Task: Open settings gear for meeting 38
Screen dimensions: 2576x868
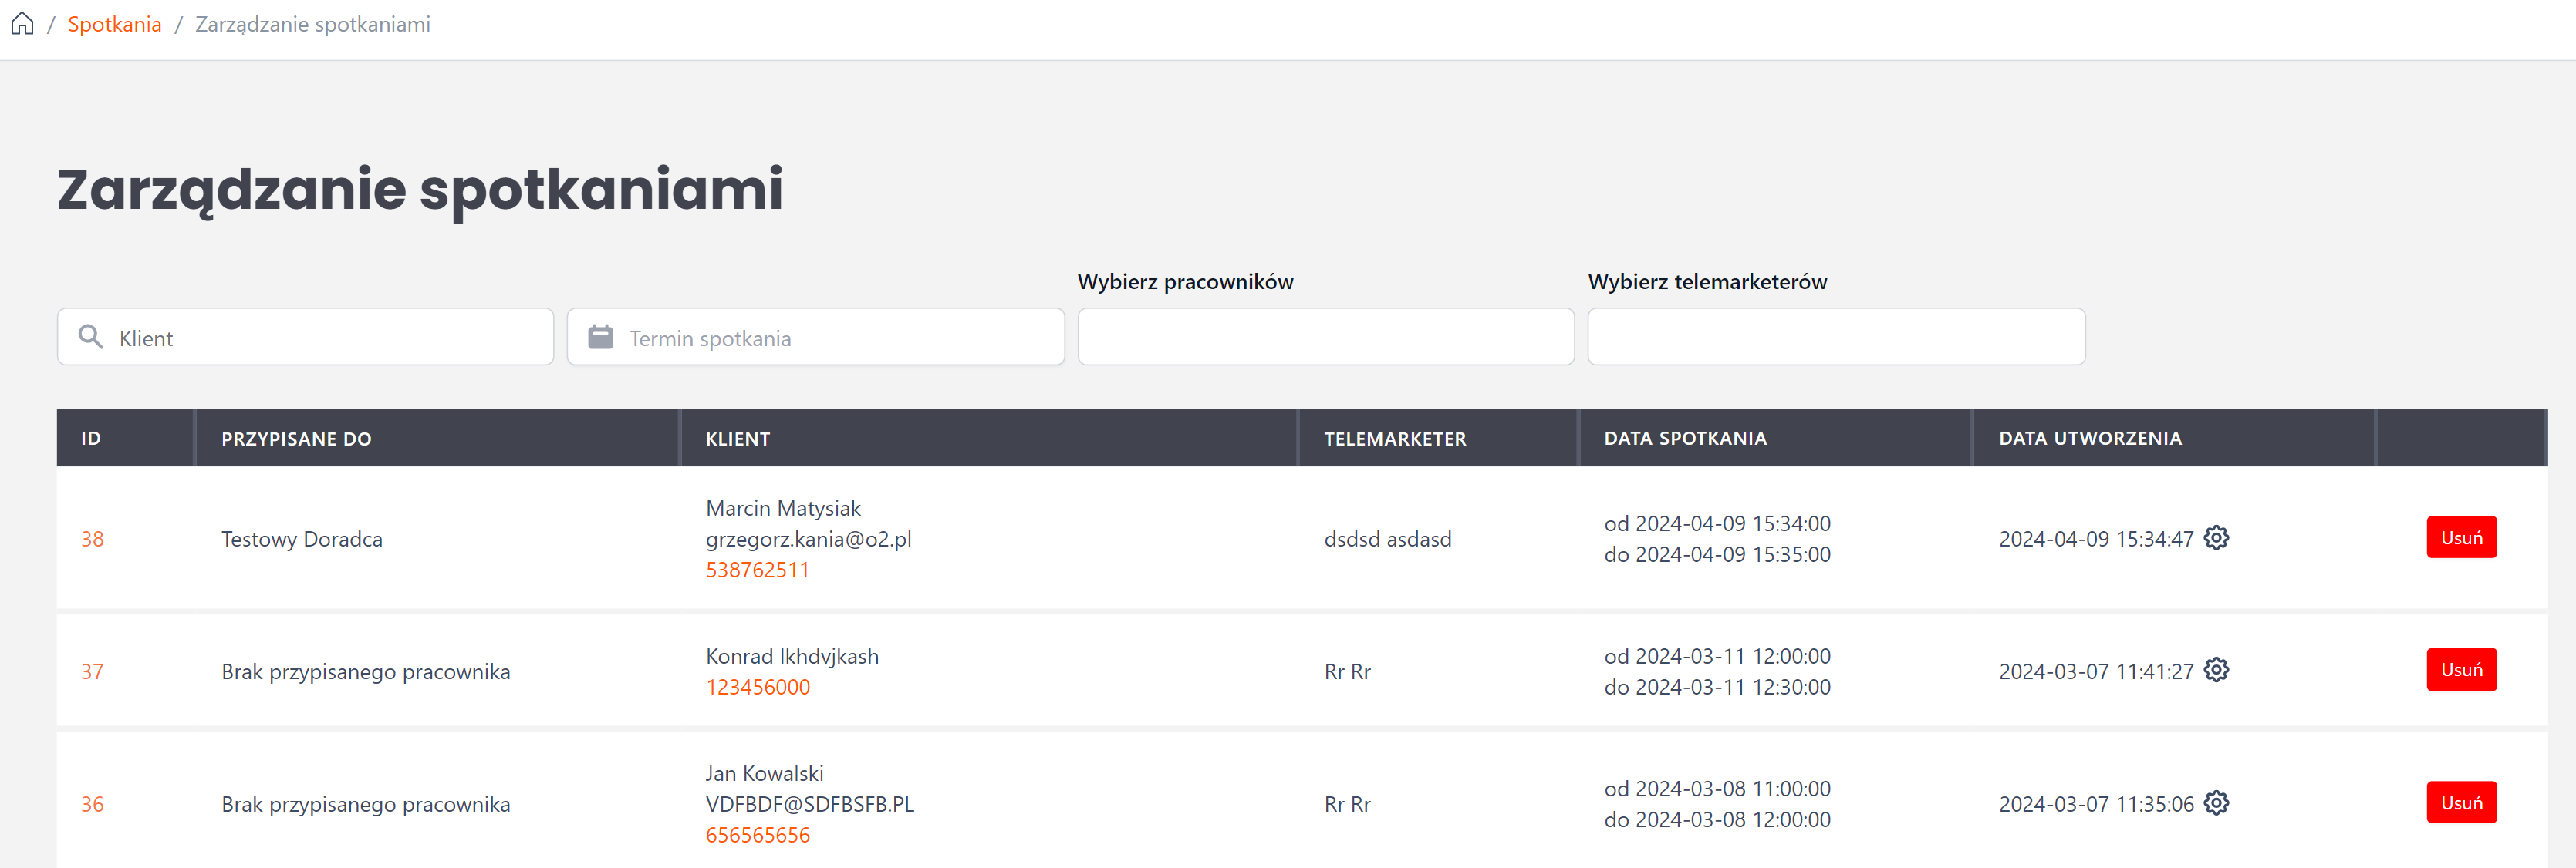Action: coord(2216,537)
